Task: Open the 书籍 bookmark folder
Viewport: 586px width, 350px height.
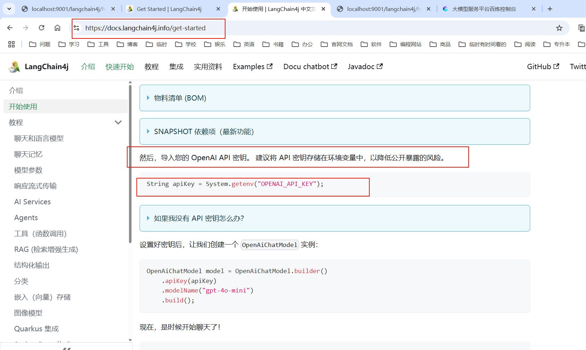Action: click(273, 44)
